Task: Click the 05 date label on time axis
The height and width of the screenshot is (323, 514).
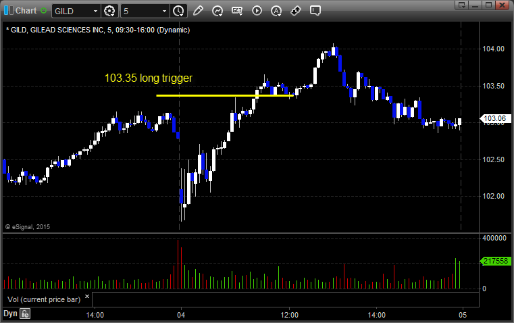Action: (x=463, y=315)
